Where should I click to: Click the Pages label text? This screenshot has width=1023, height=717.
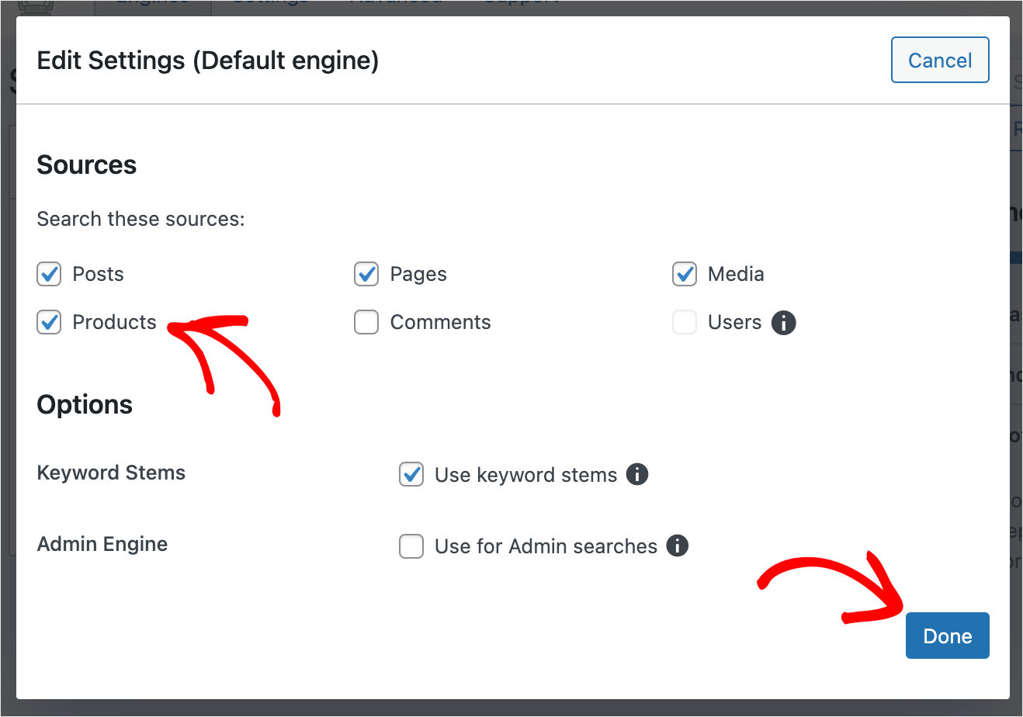coord(418,275)
